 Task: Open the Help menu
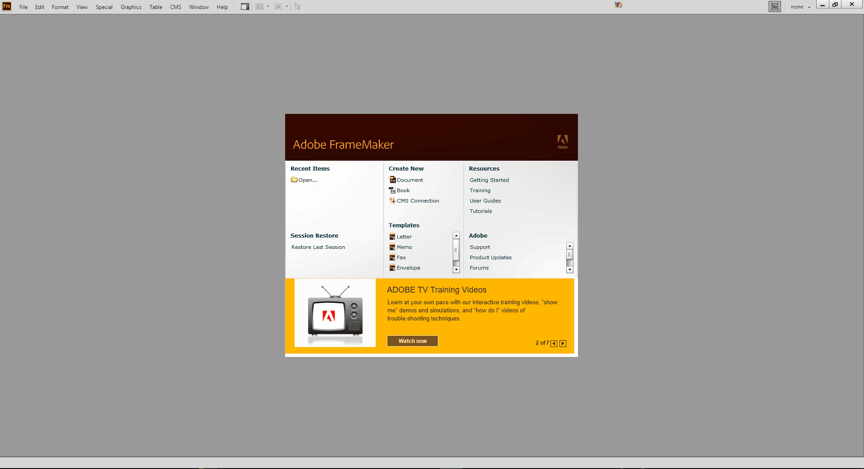pos(222,7)
